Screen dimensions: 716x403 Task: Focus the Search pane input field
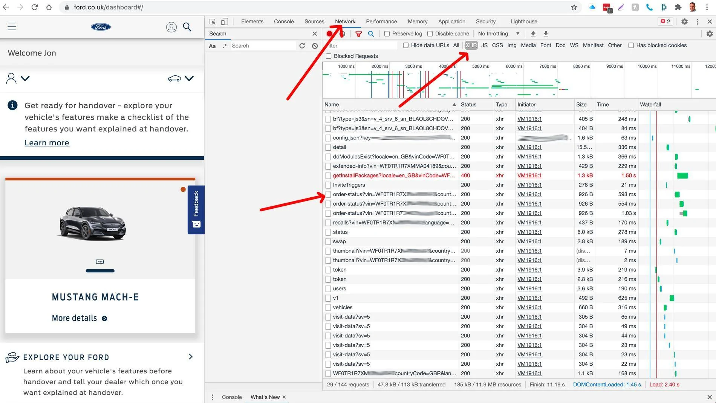point(263,46)
